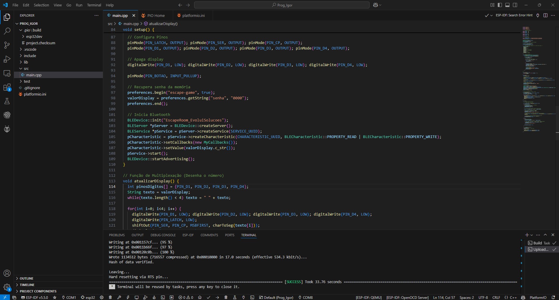Split the editor to the right
The image size is (559, 300).
[545, 15]
